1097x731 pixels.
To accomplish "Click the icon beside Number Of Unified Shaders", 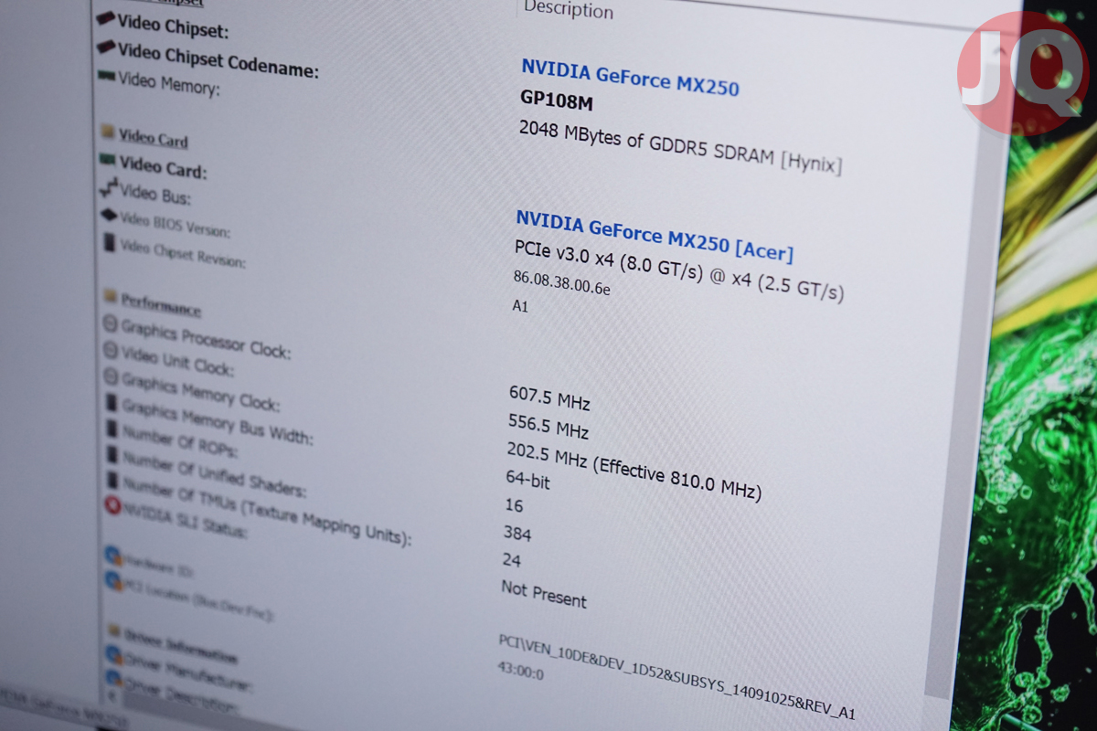I will coord(112,454).
